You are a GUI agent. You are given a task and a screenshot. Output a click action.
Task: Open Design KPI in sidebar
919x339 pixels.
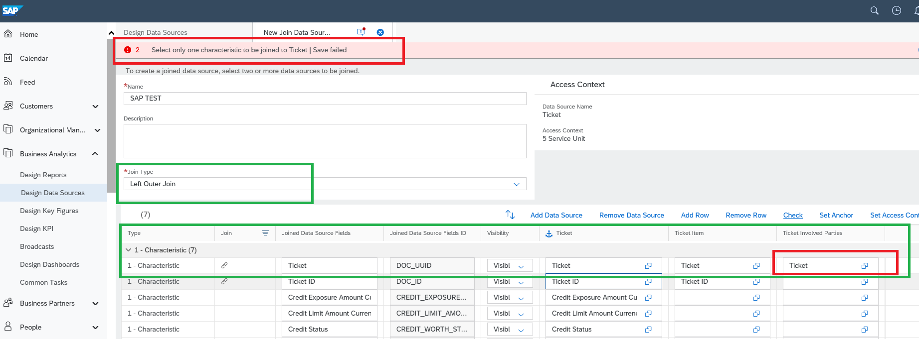[x=36, y=228]
